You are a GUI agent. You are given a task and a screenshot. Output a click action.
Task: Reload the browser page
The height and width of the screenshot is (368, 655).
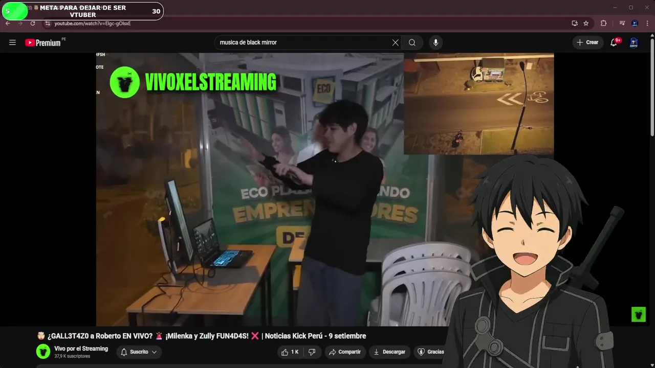[x=33, y=24]
